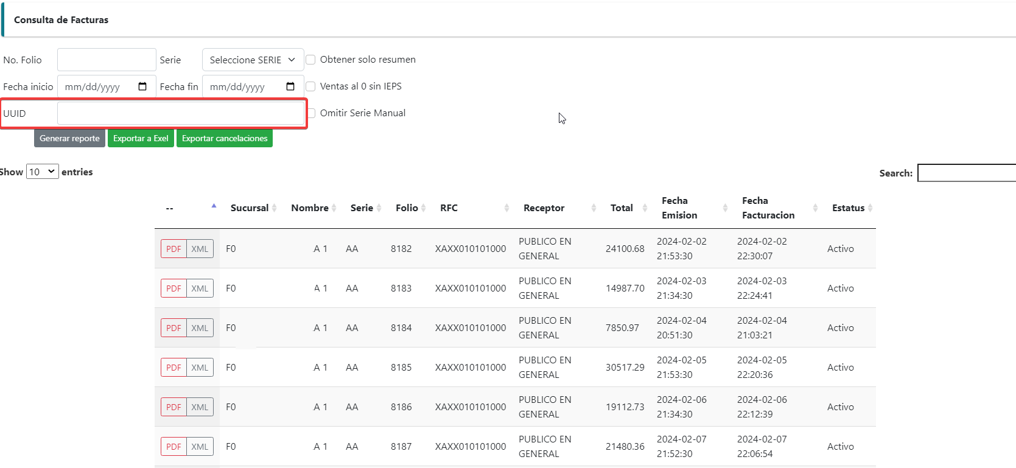Download PDF for folio 8182
1016x468 pixels.
[173, 249]
